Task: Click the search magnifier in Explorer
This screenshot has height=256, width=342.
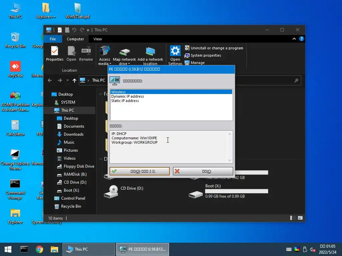Action: (296, 81)
